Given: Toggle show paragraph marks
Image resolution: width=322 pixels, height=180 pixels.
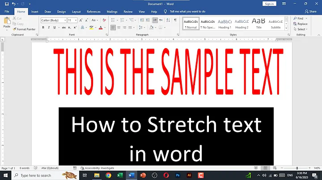Looking at the screenshot, I should coord(175,20).
